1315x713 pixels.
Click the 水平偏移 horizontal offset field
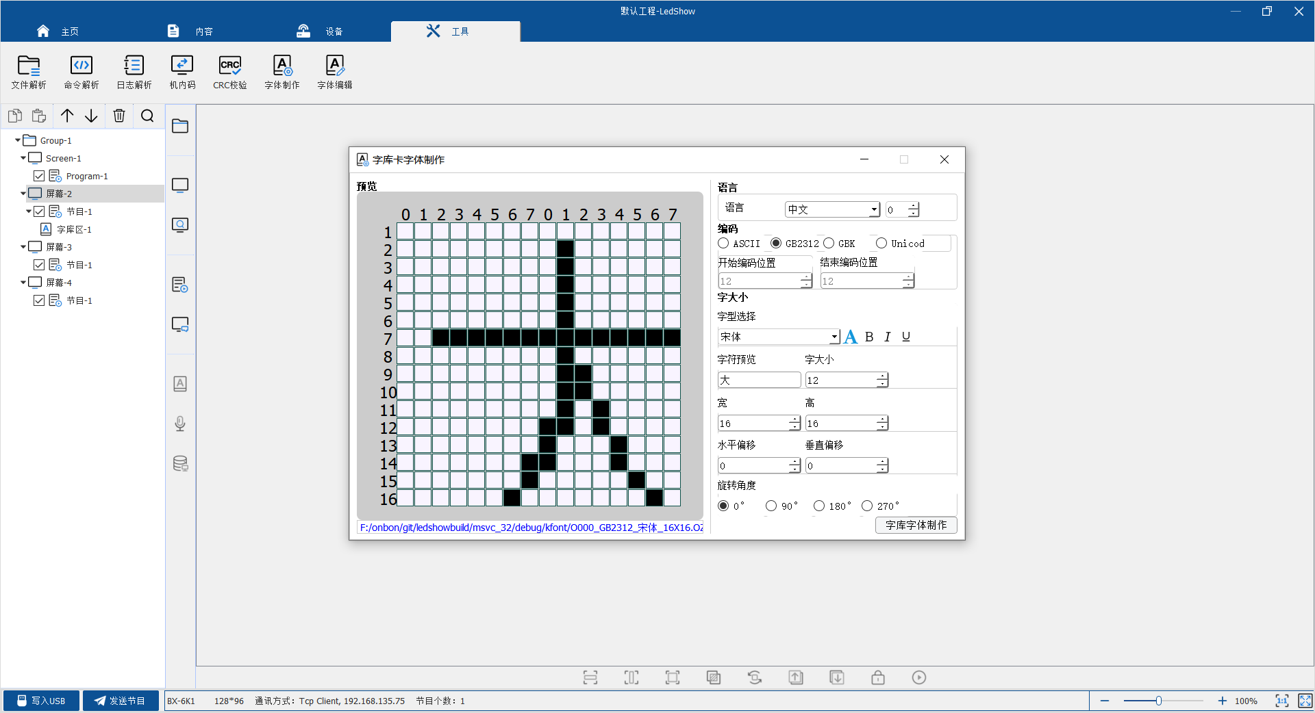tap(759, 466)
